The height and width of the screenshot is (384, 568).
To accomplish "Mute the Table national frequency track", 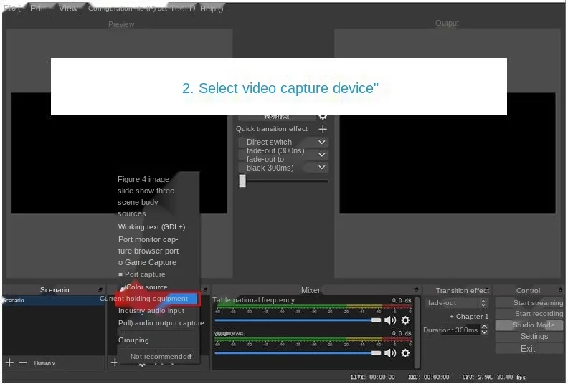I will pos(389,320).
